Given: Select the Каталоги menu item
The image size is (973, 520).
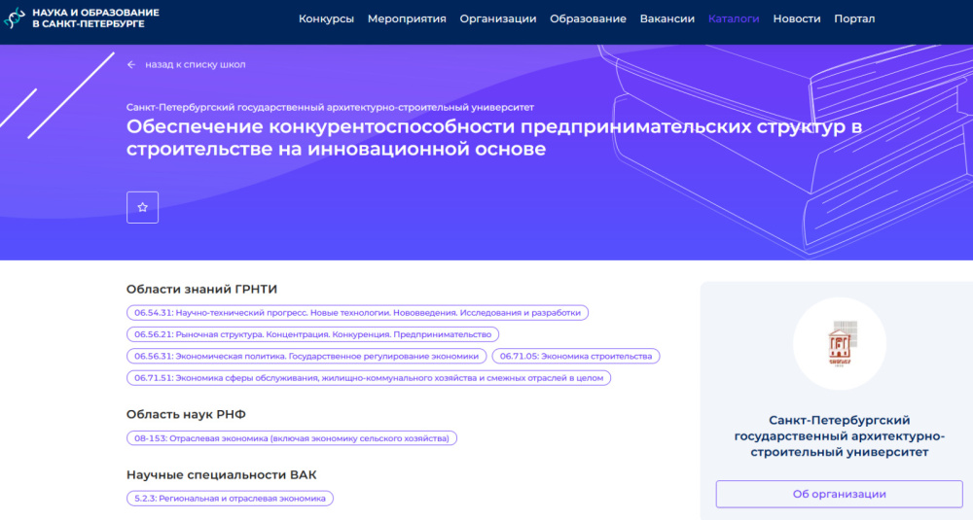Looking at the screenshot, I should click(x=734, y=18).
